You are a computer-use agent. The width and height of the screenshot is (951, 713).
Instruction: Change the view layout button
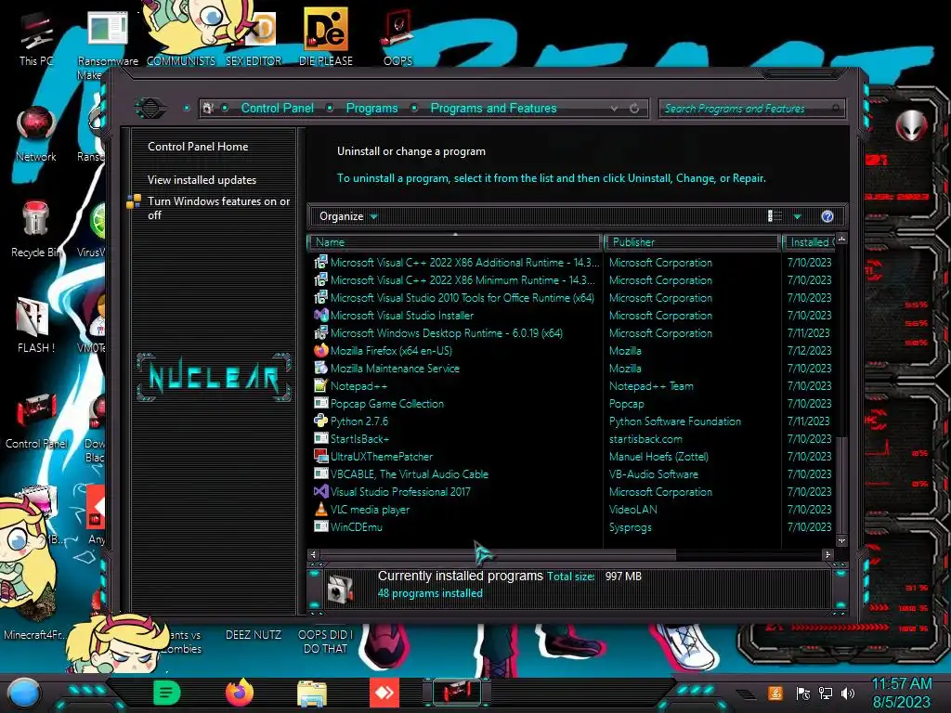(775, 216)
